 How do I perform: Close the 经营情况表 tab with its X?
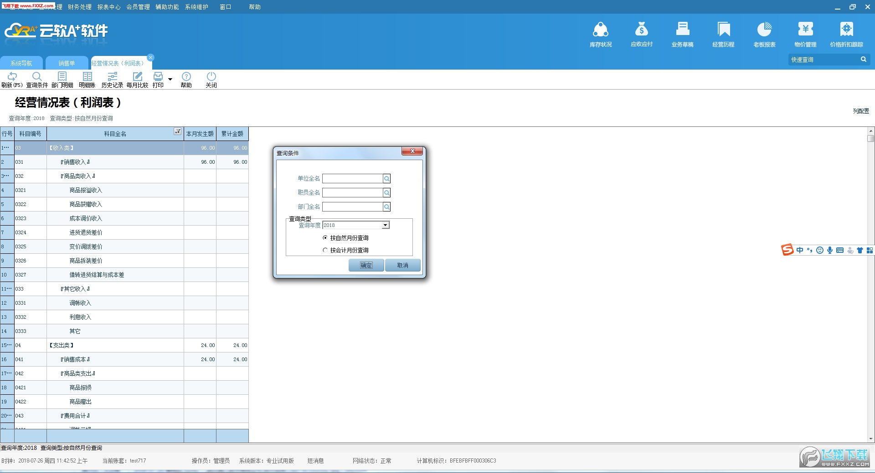point(150,57)
